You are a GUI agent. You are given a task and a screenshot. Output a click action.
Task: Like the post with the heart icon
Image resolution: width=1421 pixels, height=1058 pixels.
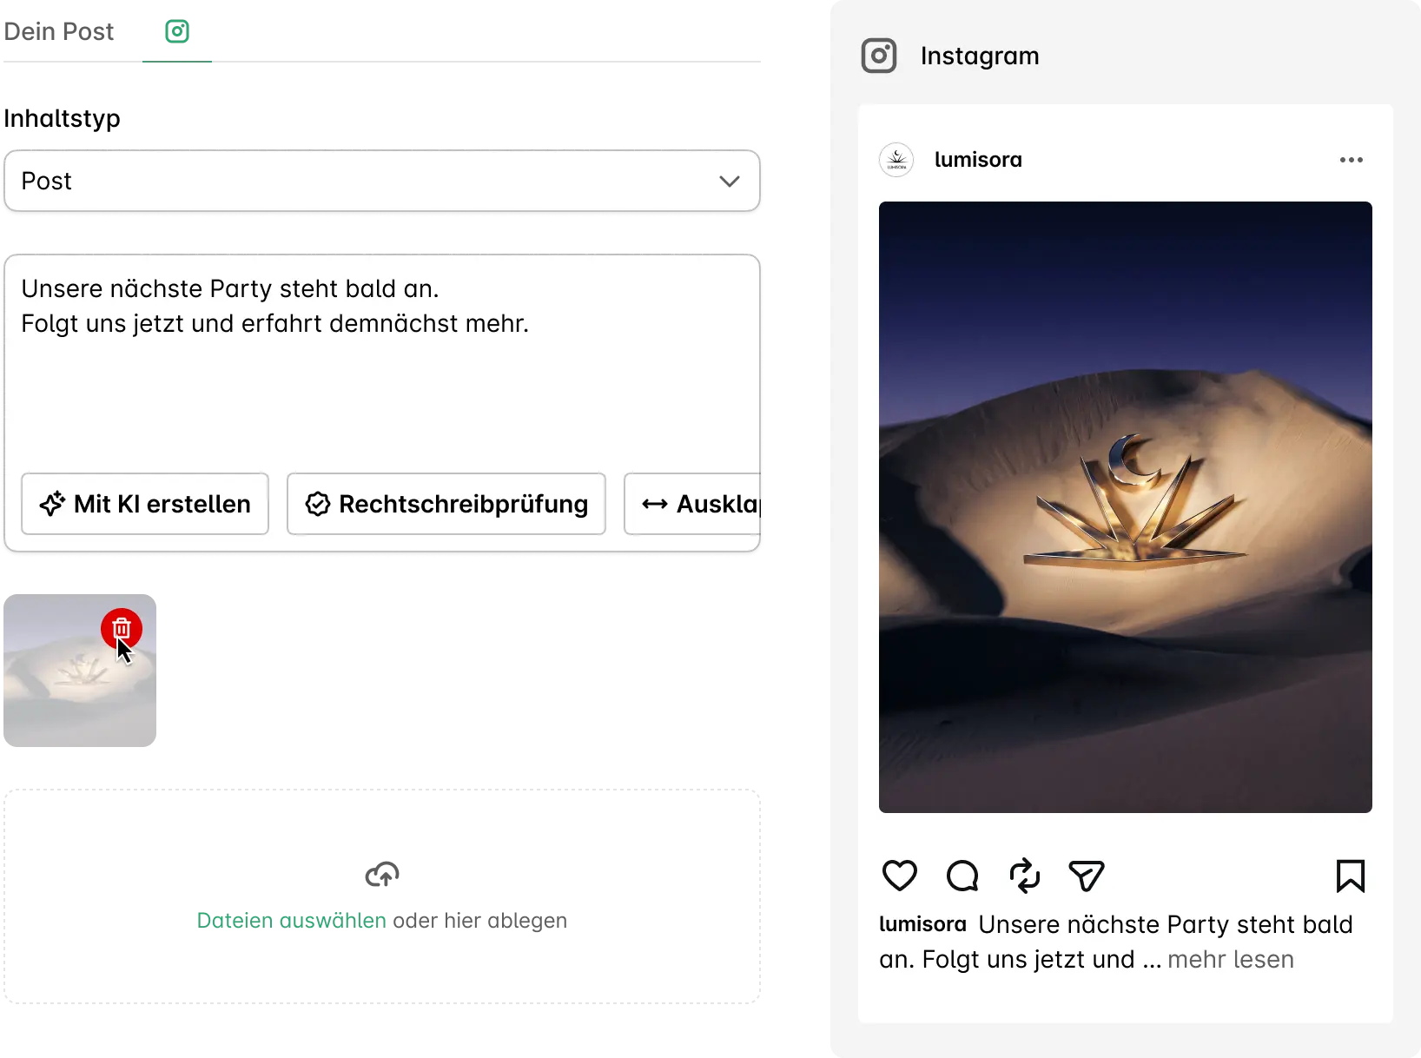pos(900,876)
